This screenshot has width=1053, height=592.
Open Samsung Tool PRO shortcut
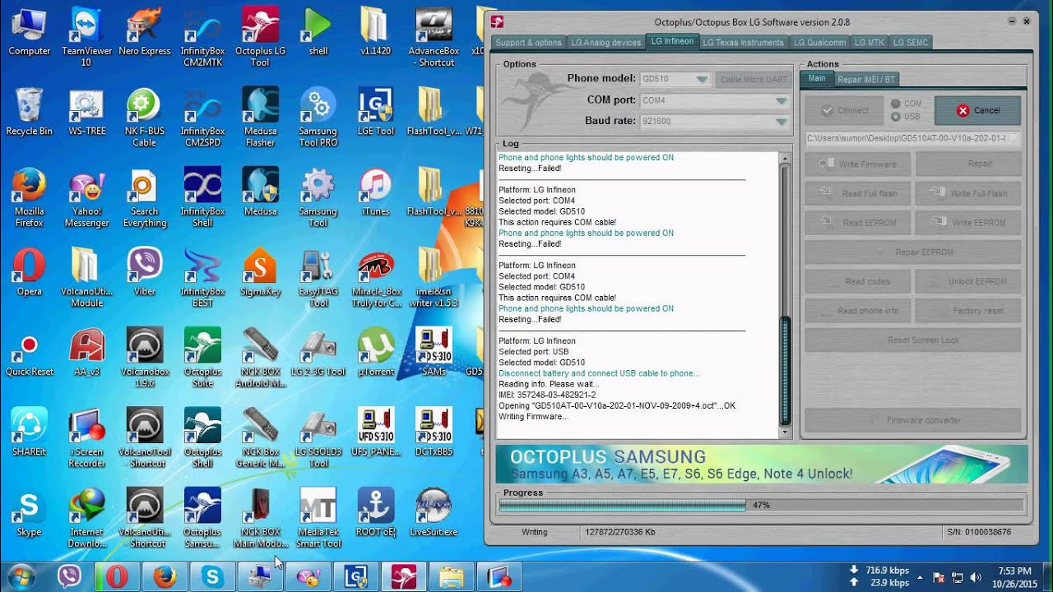pyautogui.click(x=318, y=118)
